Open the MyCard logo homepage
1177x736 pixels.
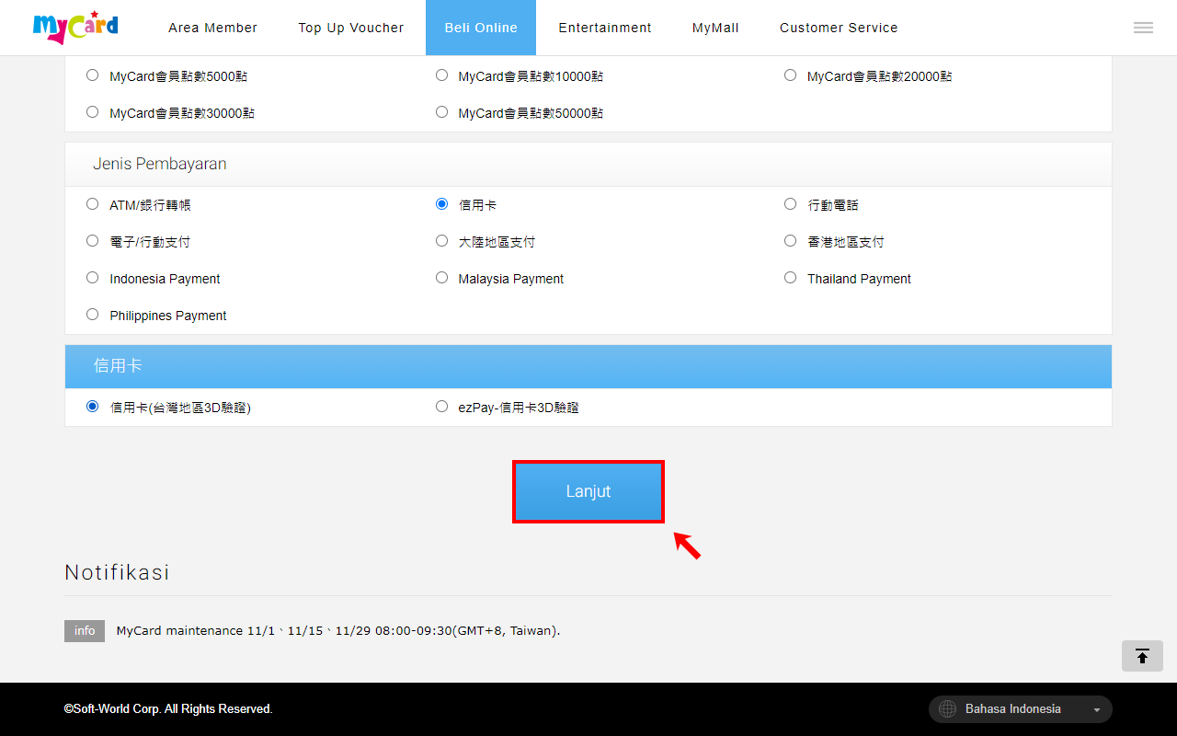(x=75, y=28)
